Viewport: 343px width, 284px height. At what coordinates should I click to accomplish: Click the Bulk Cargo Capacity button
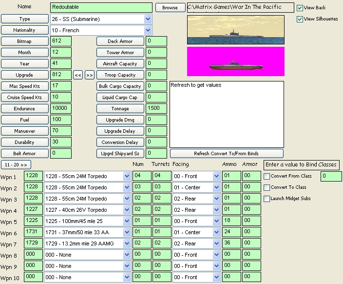[120, 86]
